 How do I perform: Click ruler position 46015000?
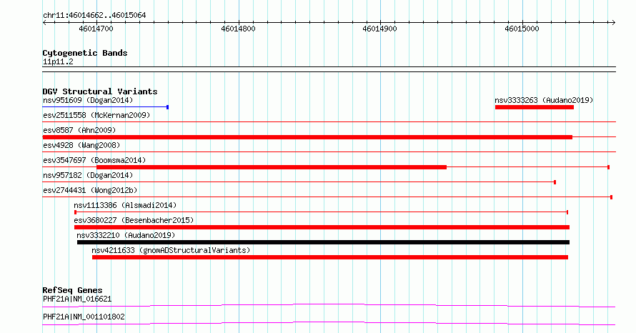[x=522, y=29]
